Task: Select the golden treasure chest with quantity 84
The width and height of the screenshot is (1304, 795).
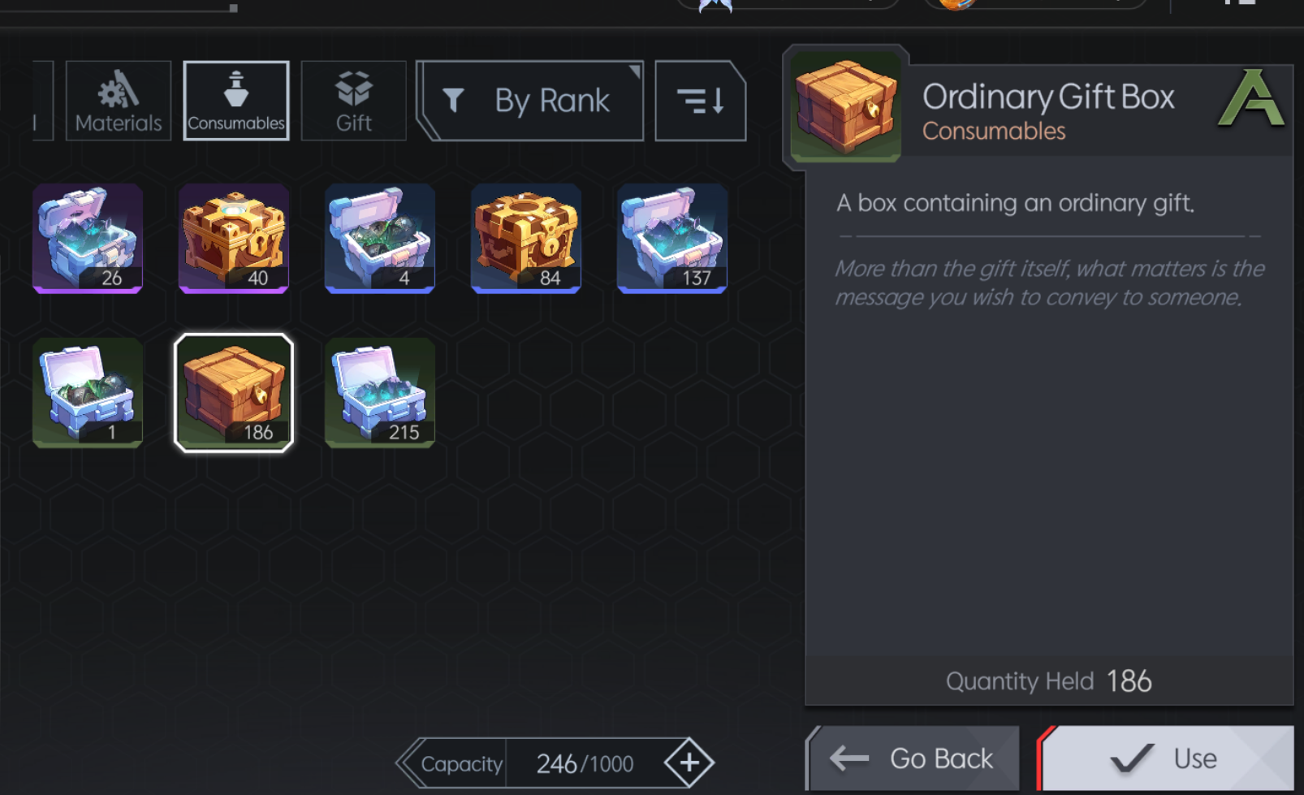Action: [526, 238]
